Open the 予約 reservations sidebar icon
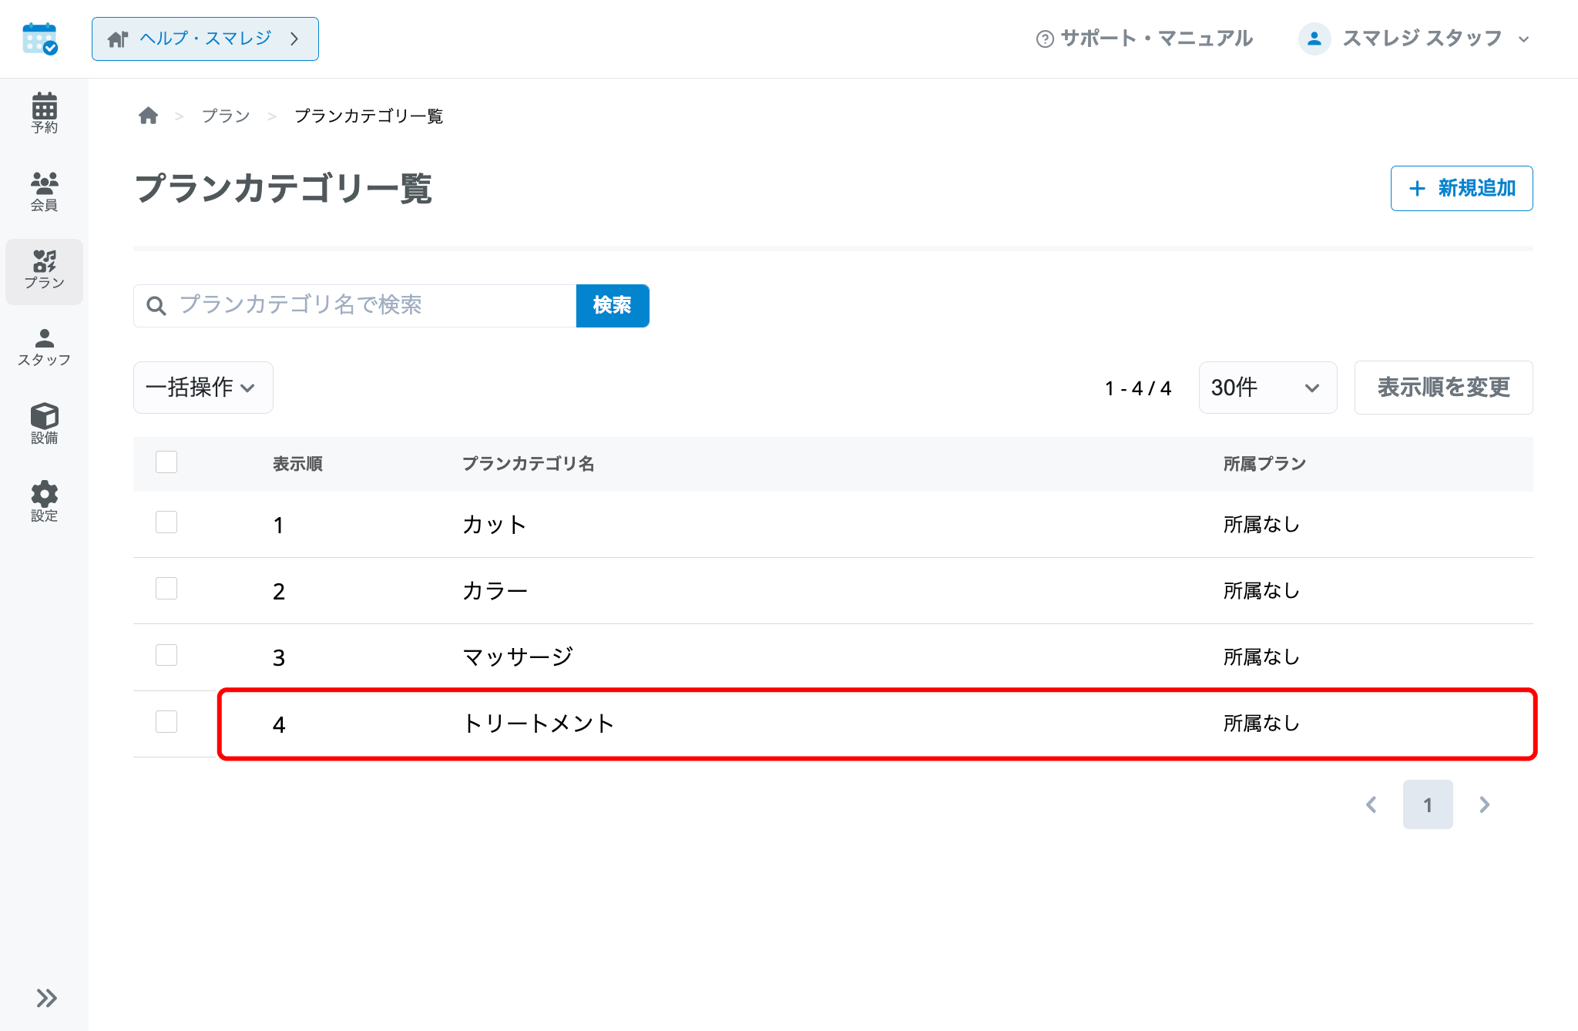The width and height of the screenshot is (1578, 1031). (x=44, y=113)
